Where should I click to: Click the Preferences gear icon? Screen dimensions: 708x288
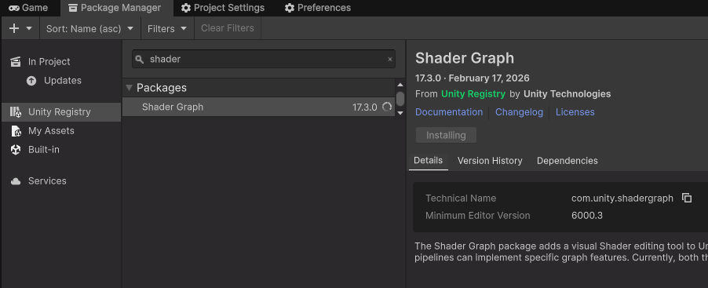(290, 8)
